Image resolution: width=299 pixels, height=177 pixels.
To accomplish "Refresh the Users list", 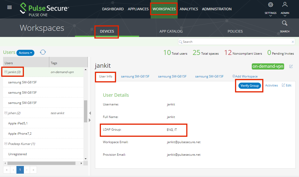I will [x=43, y=52].
